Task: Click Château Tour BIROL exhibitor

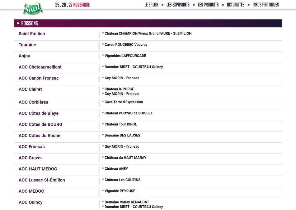Action: click(120, 124)
